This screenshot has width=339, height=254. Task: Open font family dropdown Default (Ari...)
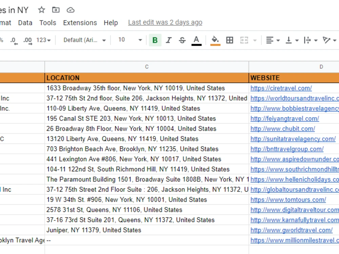(84, 40)
